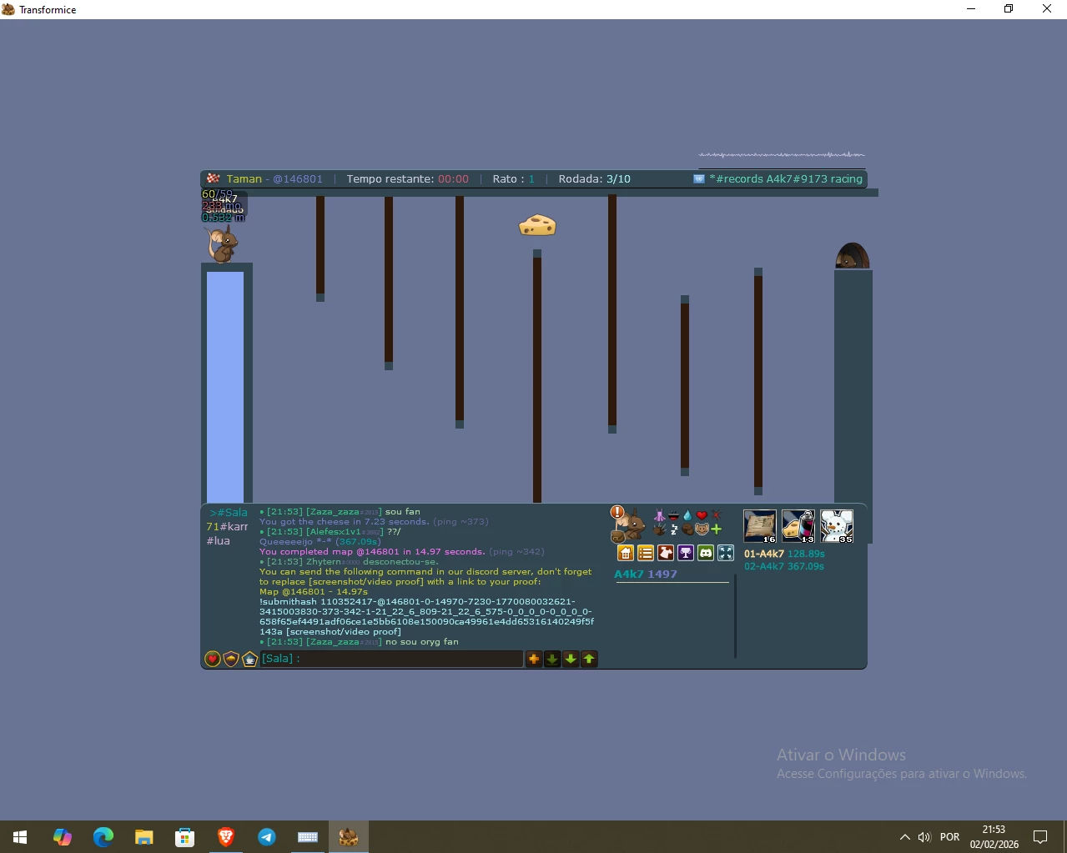Image resolution: width=1067 pixels, height=853 pixels.
Task: Focus the [Sala] chat input field
Action: click(391, 659)
